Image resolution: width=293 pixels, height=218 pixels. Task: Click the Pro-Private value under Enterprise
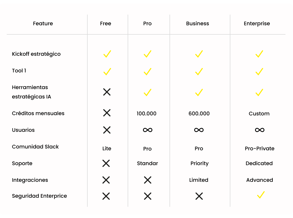[x=259, y=148]
